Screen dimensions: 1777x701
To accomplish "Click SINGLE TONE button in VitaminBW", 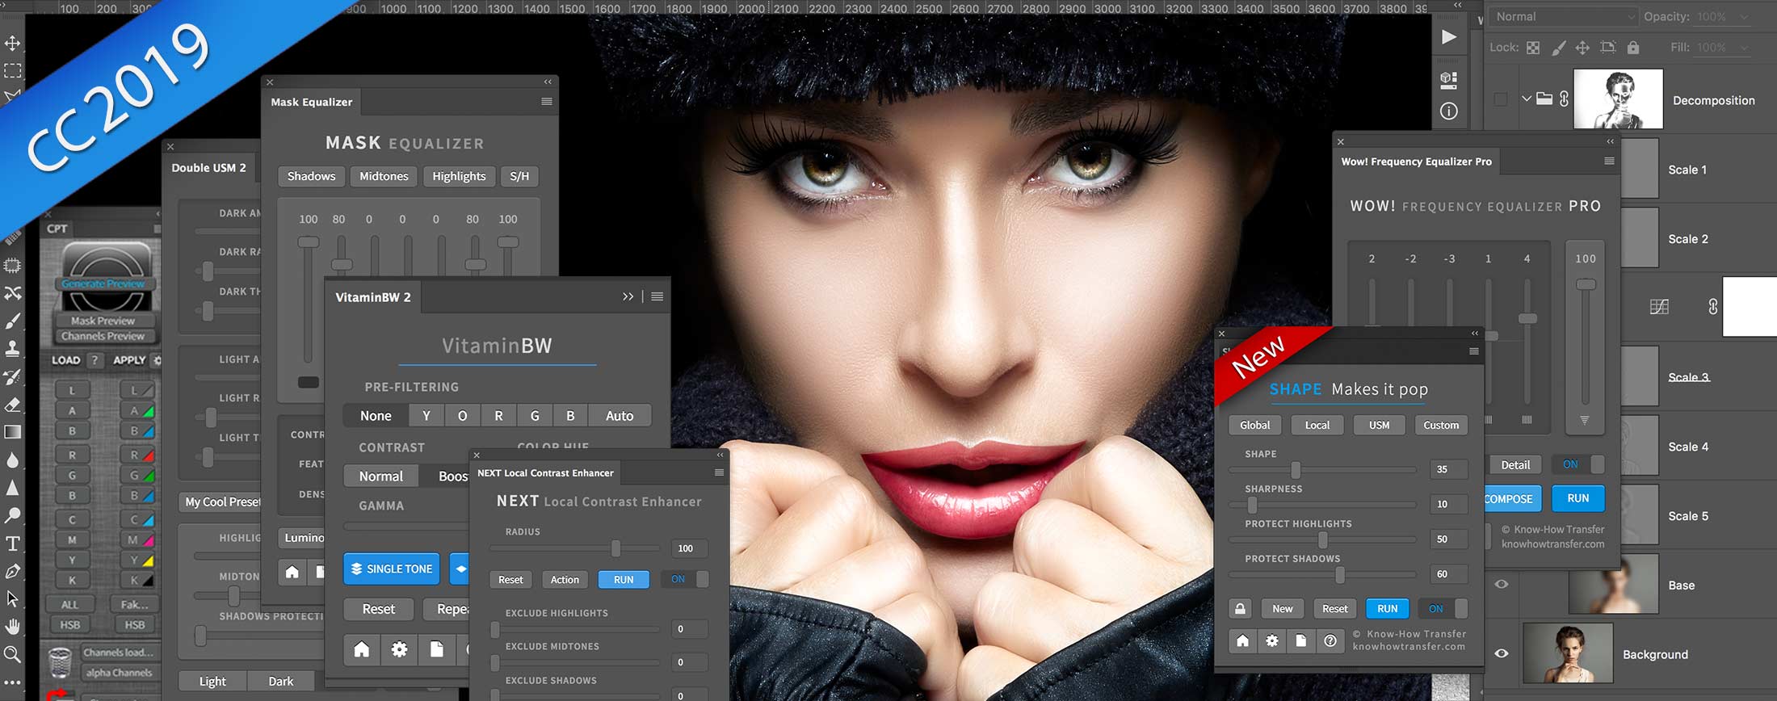I will click(x=392, y=569).
